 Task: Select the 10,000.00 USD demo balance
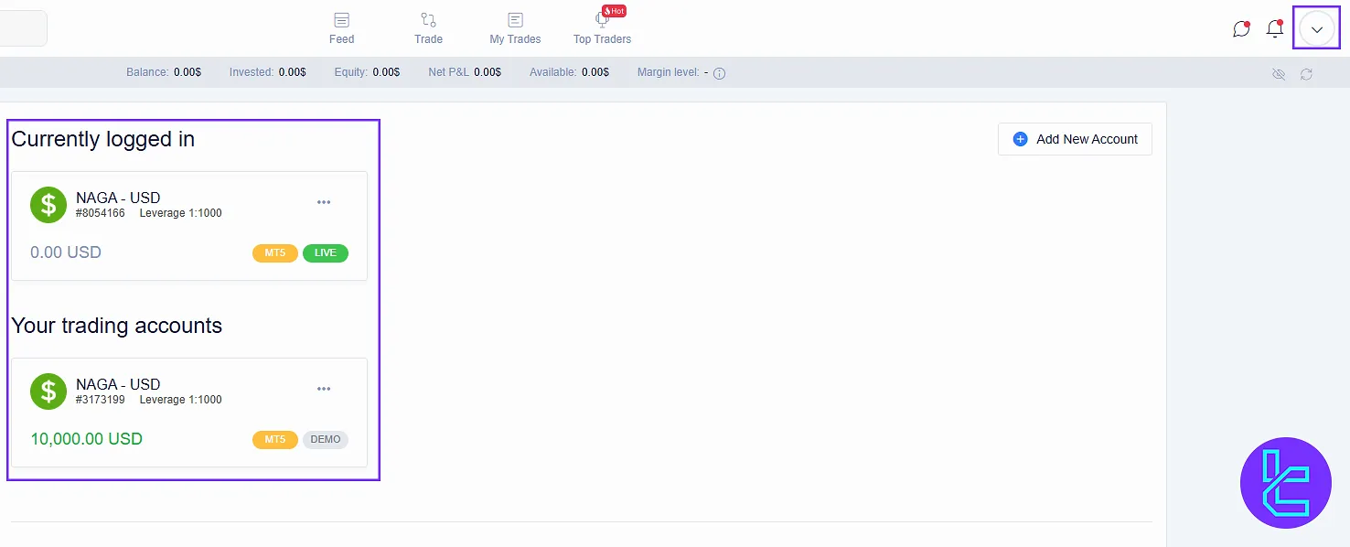click(x=87, y=439)
